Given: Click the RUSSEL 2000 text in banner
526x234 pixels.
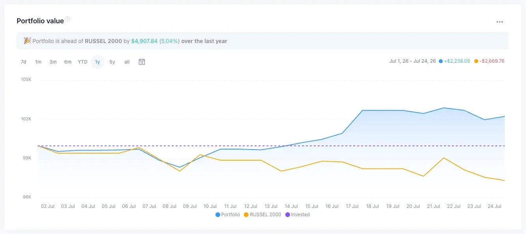Looking at the screenshot, I should pos(103,41).
